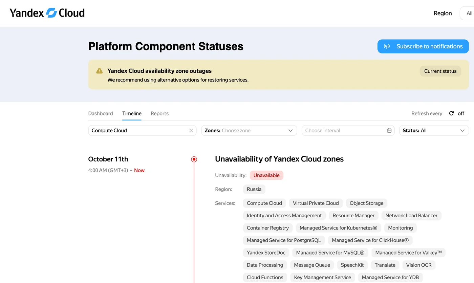Open the Region selector showing All
Image resolution: width=474 pixels, height=283 pixels.
(x=467, y=13)
